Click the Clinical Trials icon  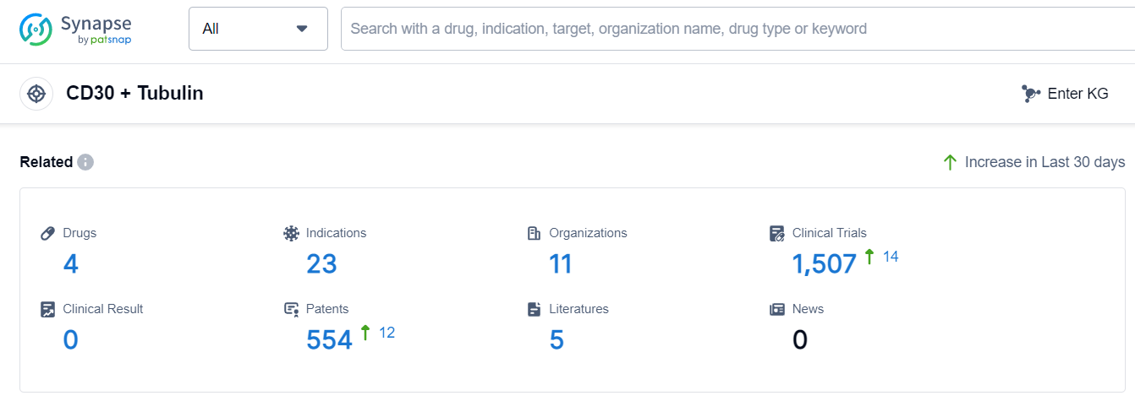point(777,233)
